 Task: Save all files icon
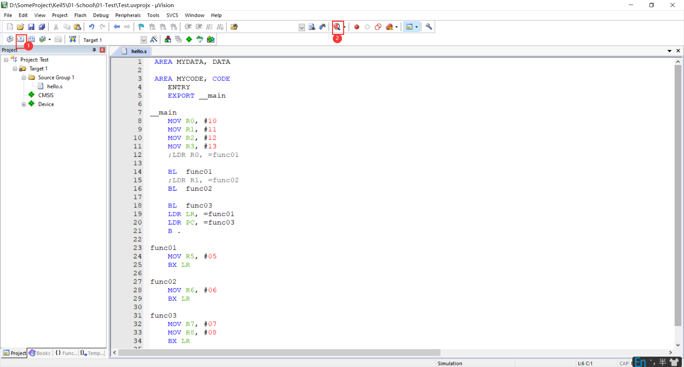pos(42,27)
